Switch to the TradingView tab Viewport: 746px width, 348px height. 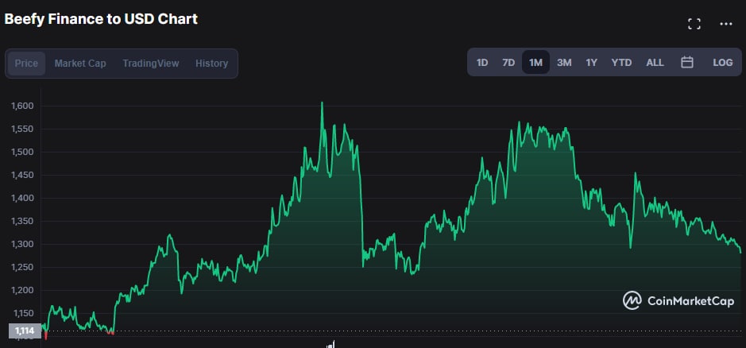[150, 64]
